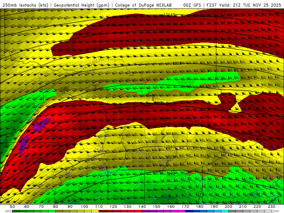
Task: Click the 10140 height contour label
Action: click(169, 15)
